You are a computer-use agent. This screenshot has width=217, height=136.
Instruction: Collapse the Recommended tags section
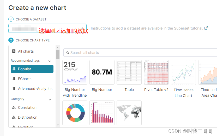(50, 61)
